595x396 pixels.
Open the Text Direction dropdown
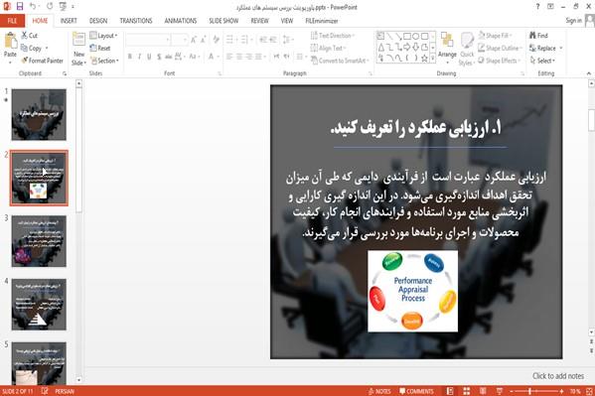tap(333, 36)
